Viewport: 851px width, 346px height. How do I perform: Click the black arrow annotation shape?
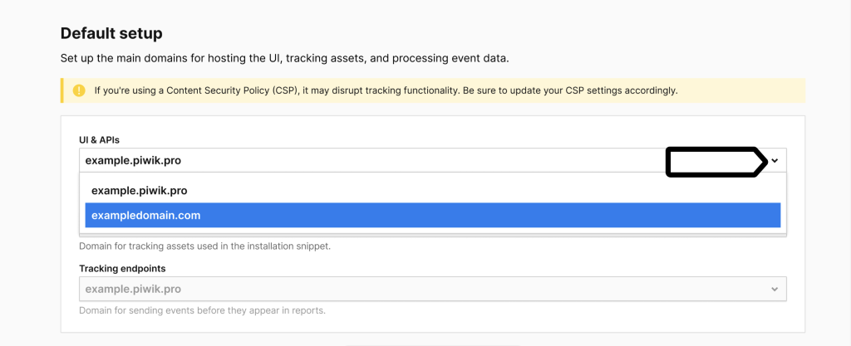click(x=717, y=161)
